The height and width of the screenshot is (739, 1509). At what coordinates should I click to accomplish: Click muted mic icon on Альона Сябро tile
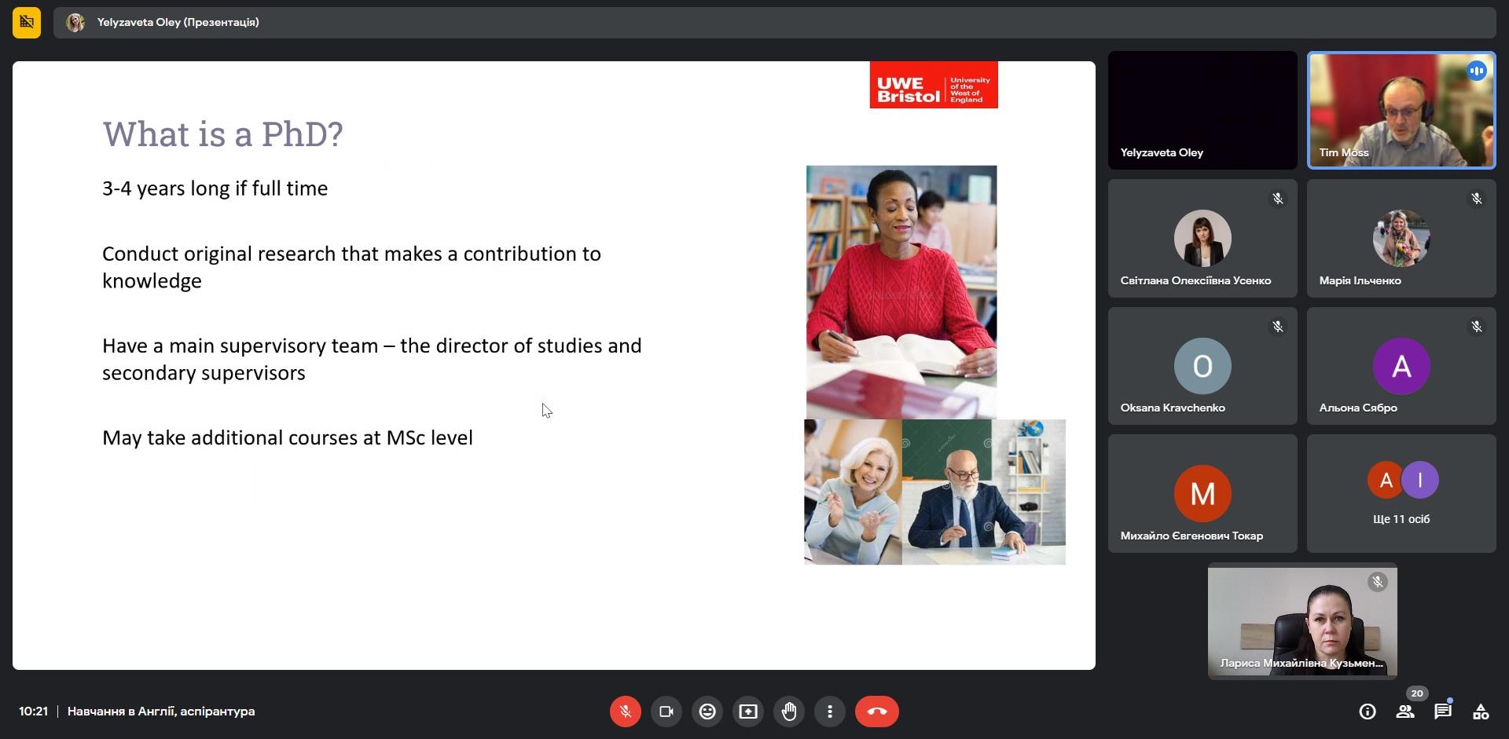point(1477,326)
